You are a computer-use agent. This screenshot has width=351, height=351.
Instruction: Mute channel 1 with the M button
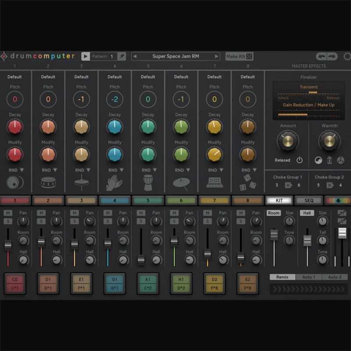click(x=8, y=213)
